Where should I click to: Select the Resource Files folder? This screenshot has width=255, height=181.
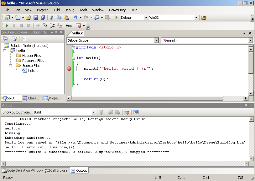[33, 61]
